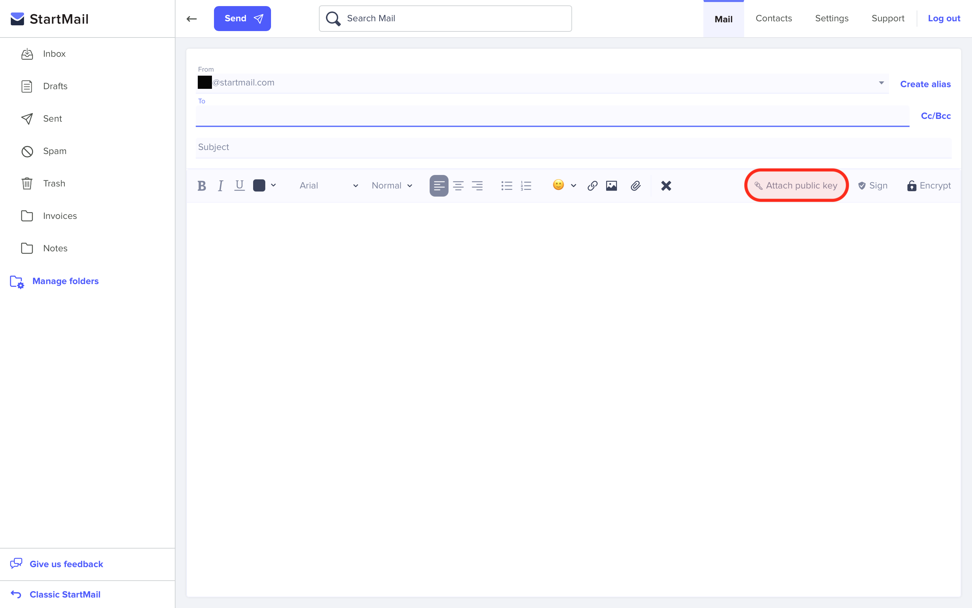Switch to the Mail tab
The image size is (972, 608).
[723, 19]
